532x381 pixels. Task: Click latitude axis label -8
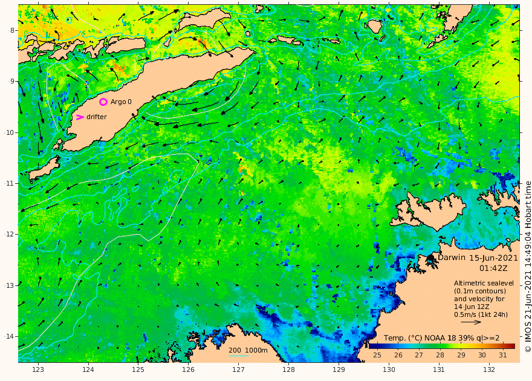[11, 30]
